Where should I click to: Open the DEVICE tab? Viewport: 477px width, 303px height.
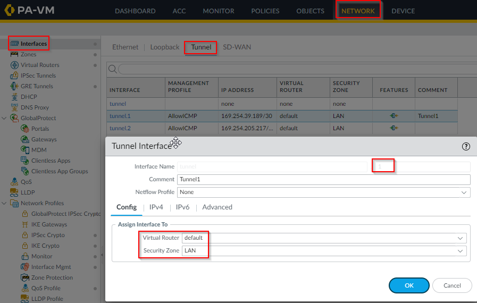pyautogui.click(x=403, y=11)
